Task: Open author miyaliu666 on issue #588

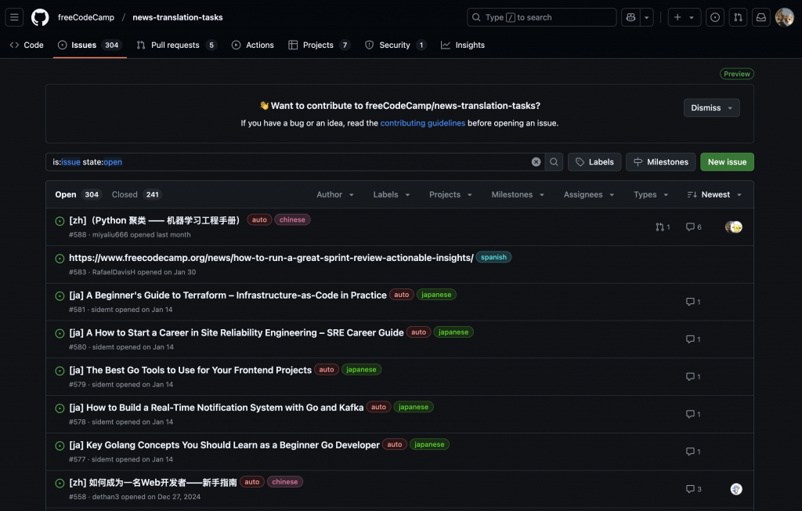Action: [x=110, y=234]
